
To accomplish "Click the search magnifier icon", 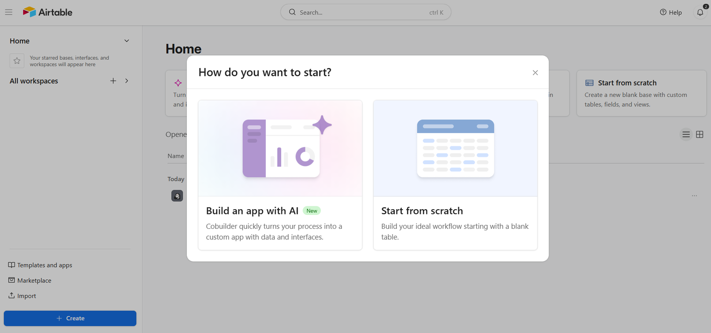I will click(292, 12).
